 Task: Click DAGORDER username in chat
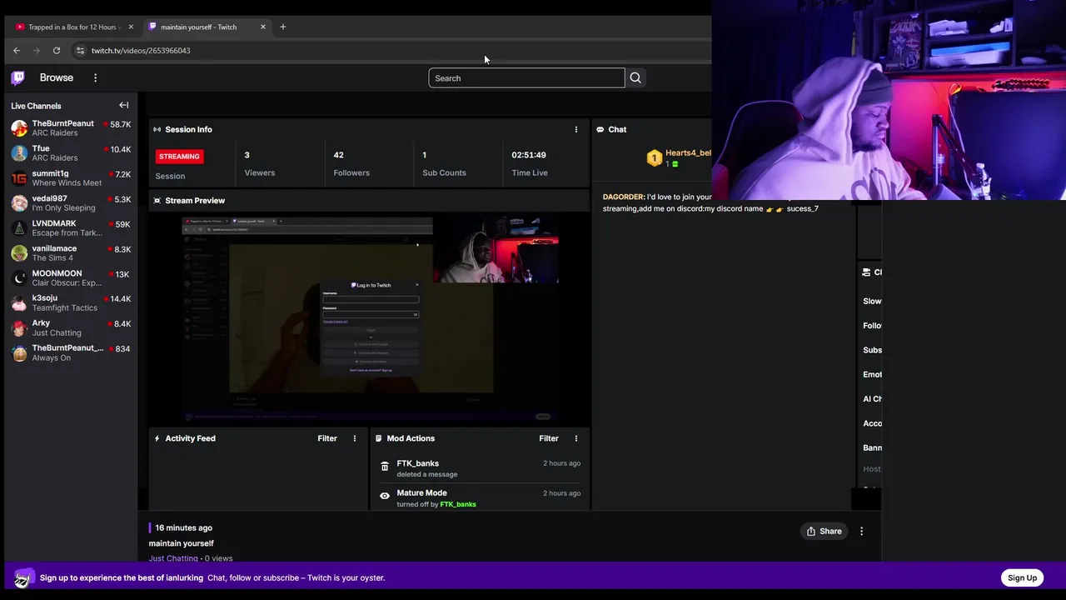623,197
